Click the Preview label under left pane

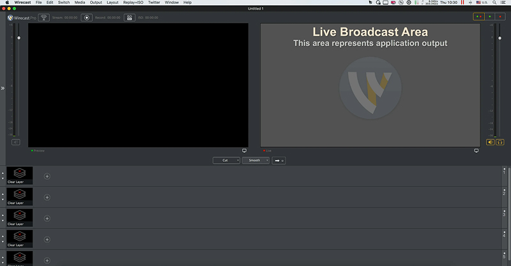click(38, 151)
